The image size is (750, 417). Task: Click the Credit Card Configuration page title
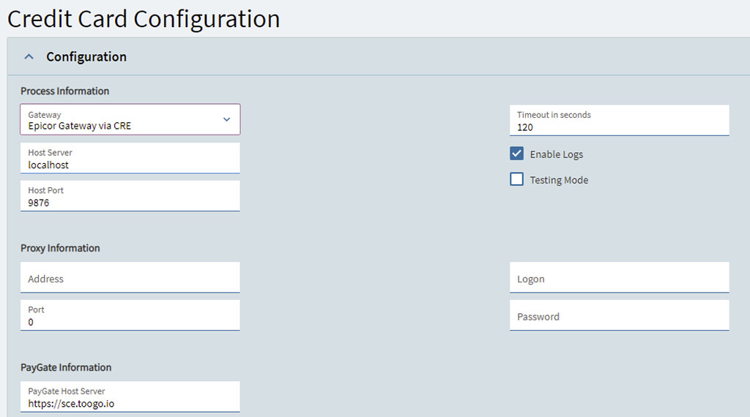[x=144, y=18]
